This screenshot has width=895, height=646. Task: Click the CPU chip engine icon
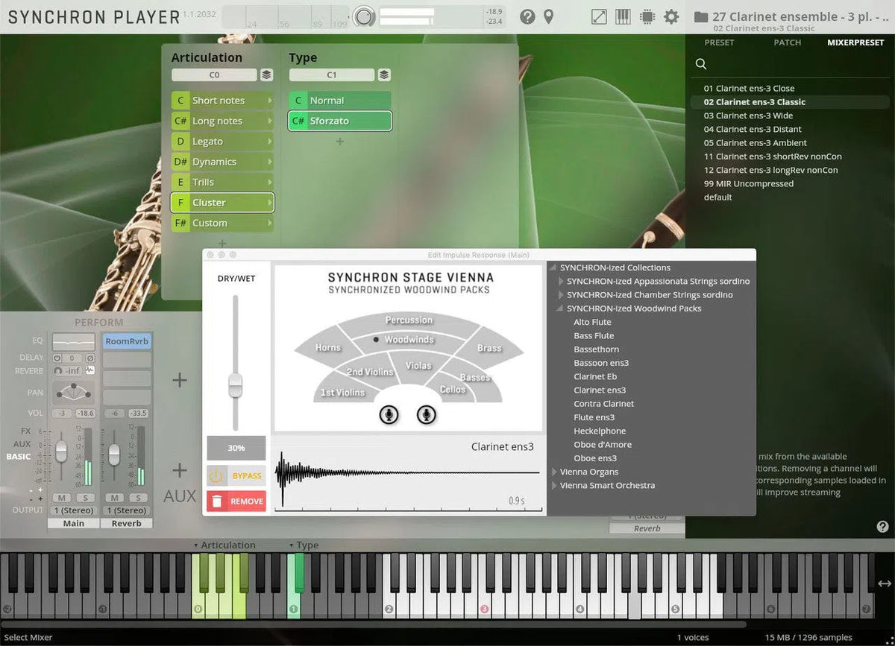tap(647, 16)
